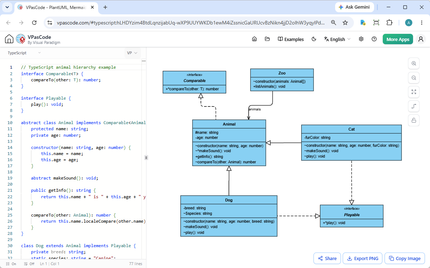
Task: Open the header home icon beside the folder
Action: click(254, 39)
